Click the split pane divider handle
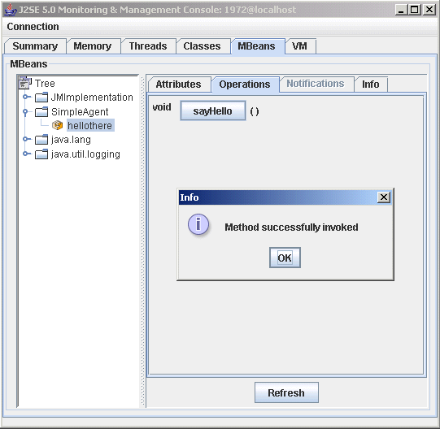 pyautogui.click(x=143, y=241)
